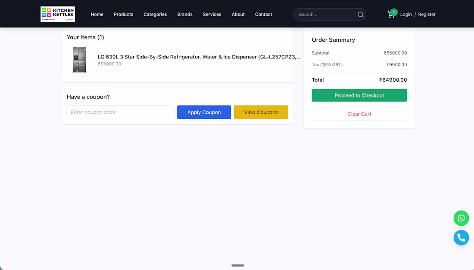Open the Services page
This screenshot has height=270, width=474.
pos(212,15)
